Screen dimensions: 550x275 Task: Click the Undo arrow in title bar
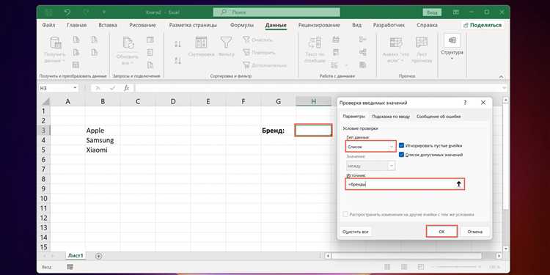pos(67,12)
